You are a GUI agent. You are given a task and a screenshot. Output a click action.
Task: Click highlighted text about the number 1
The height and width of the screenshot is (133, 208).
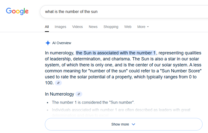[x=116, y=53]
